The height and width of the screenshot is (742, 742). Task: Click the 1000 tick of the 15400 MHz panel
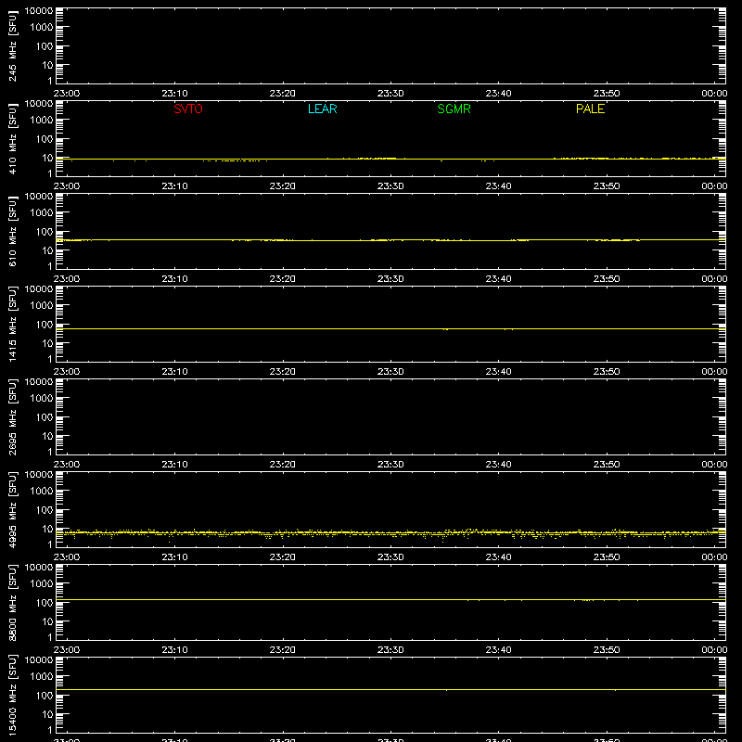coord(42,677)
